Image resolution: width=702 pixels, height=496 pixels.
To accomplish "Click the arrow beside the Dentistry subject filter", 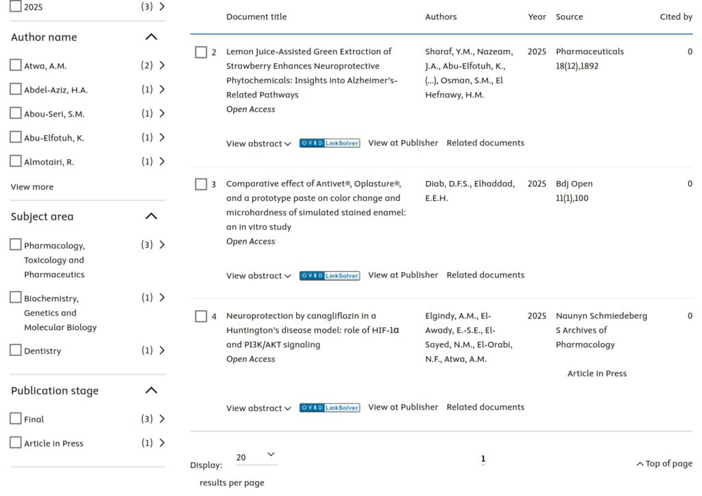I will tap(162, 351).
